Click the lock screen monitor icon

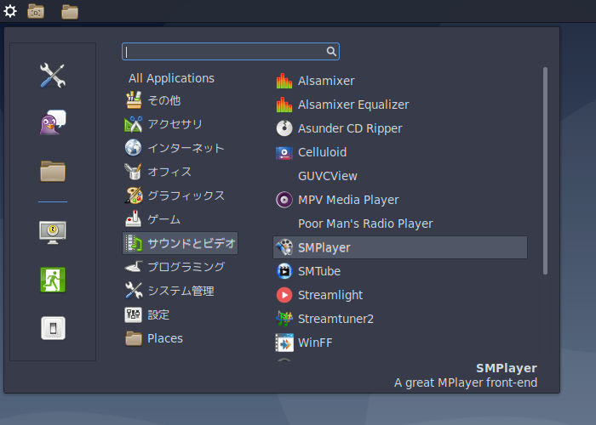53,232
